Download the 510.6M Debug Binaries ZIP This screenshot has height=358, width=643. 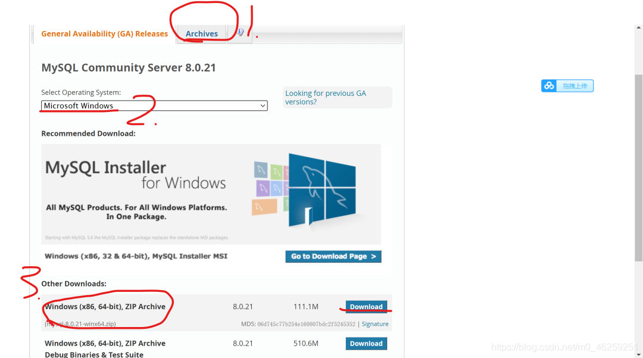(x=366, y=344)
